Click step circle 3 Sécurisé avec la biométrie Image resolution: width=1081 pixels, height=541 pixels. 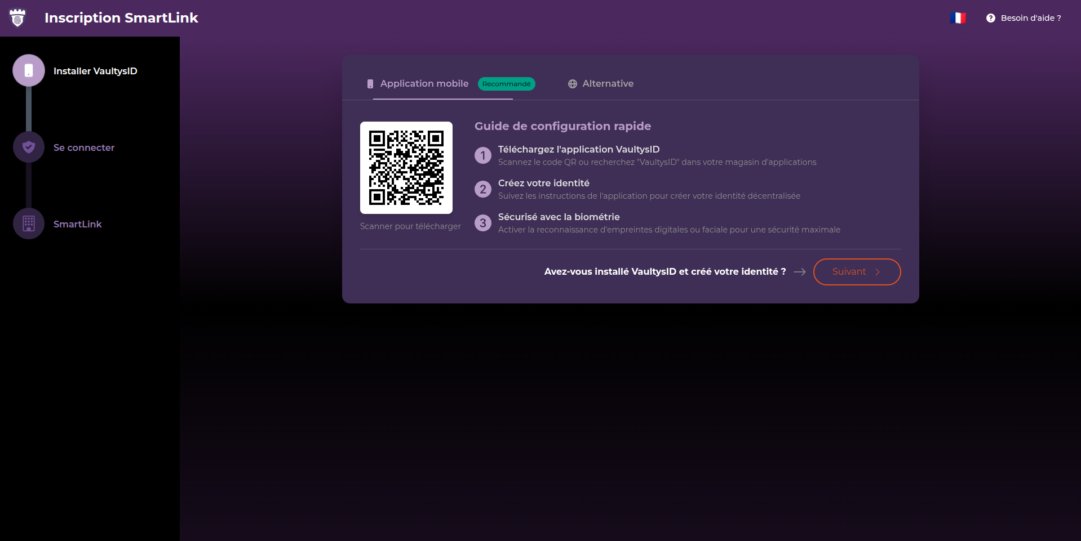coord(483,223)
